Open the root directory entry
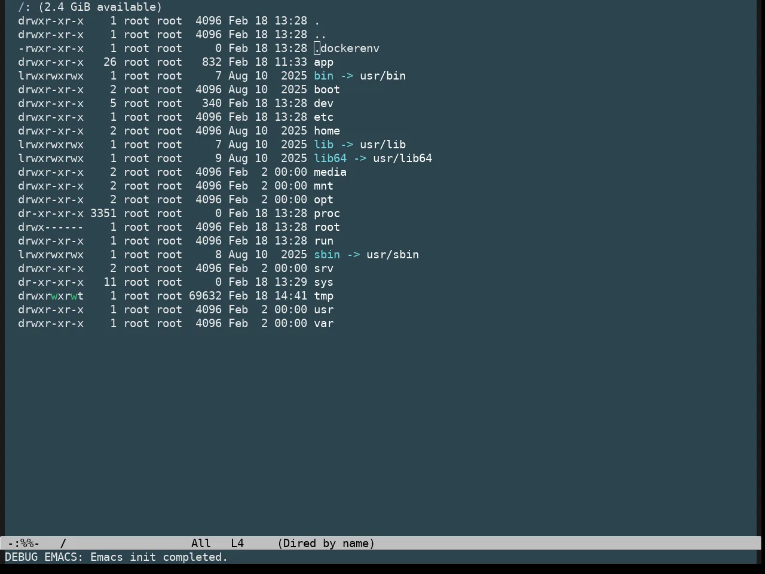Viewport: 765px width, 574px height. tap(327, 227)
